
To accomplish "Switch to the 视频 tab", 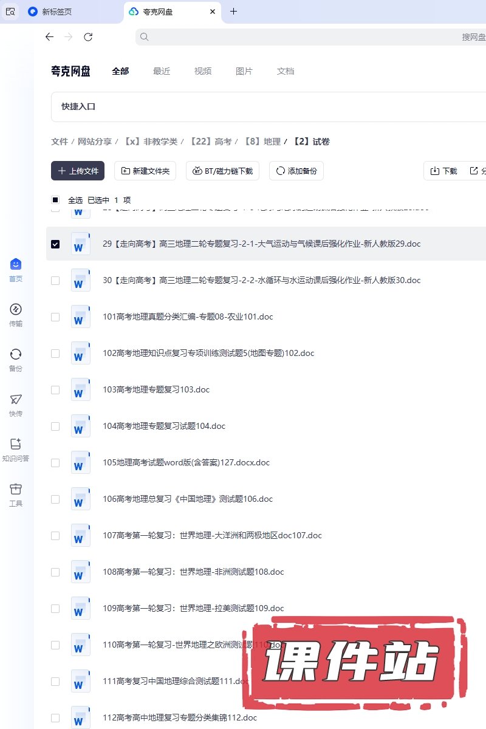I will (x=203, y=71).
